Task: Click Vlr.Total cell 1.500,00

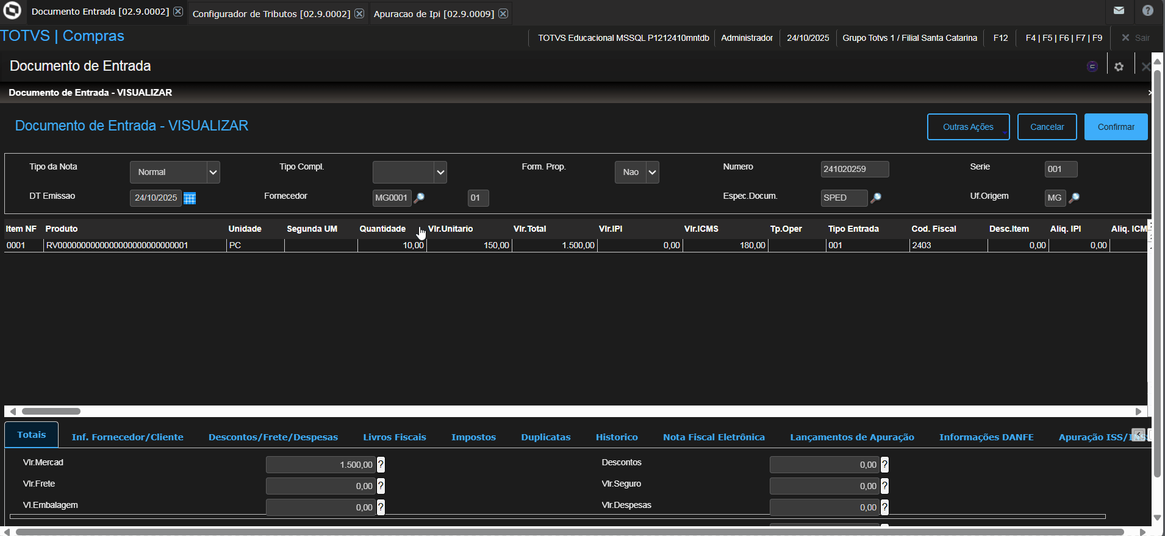Action: pyautogui.click(x=554, y=245)
